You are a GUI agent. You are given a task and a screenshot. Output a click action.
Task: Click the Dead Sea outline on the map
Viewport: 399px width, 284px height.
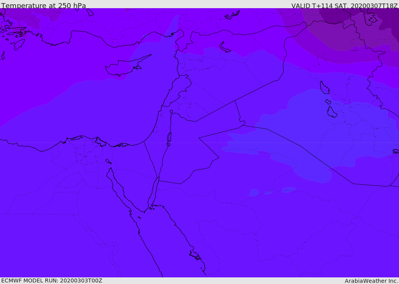coord(169,138)
